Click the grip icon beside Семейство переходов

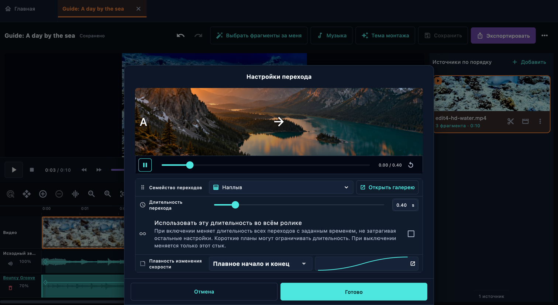pyautogui.click(x=143, y=187)
